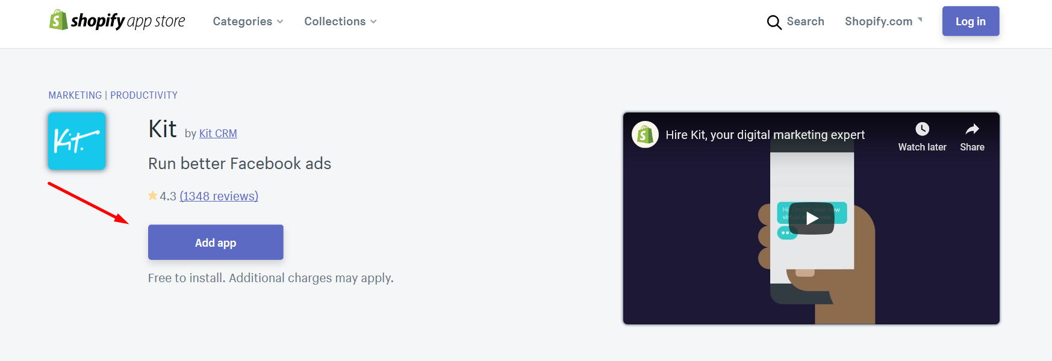Play the Hire Kit video

[811, 218]
